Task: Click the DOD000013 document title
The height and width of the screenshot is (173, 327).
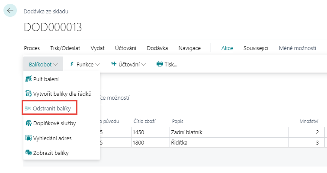Action: [x=53, y=27]
